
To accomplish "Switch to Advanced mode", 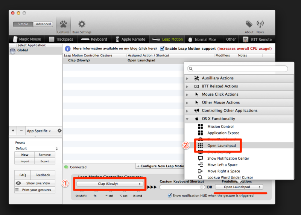I will click(43, 24).
